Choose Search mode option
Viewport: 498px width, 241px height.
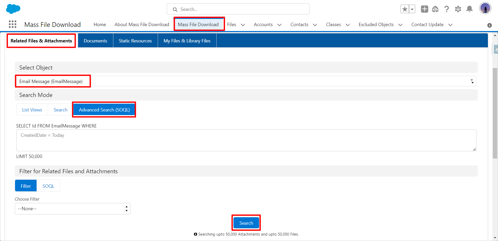60,110
